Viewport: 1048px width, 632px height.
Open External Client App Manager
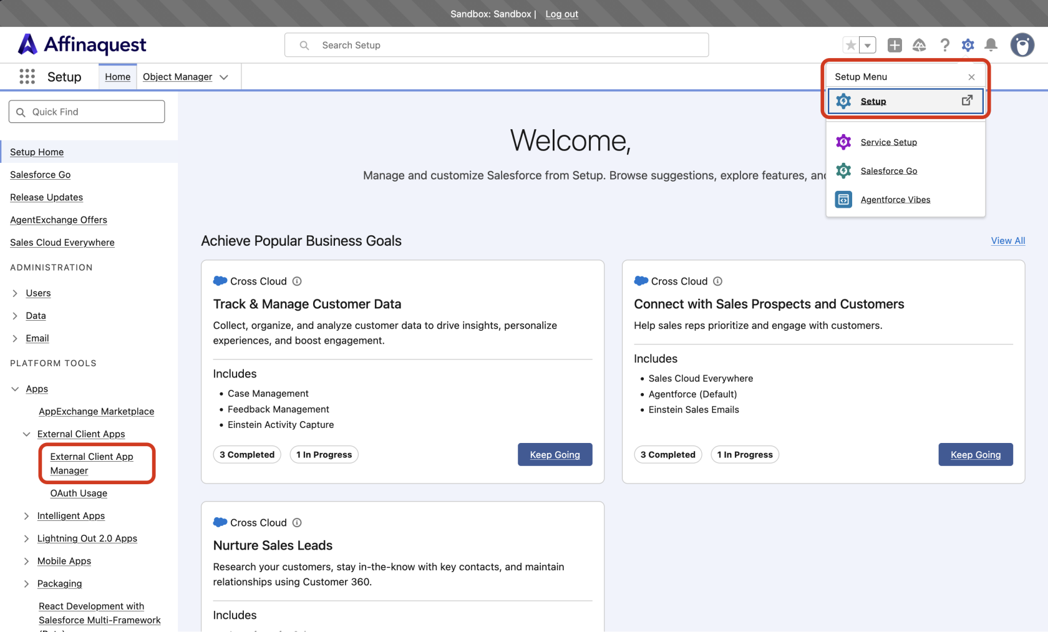[92, 464]
